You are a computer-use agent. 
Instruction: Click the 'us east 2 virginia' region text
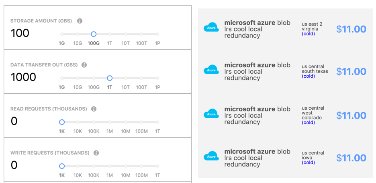click(x=312, y=26)
